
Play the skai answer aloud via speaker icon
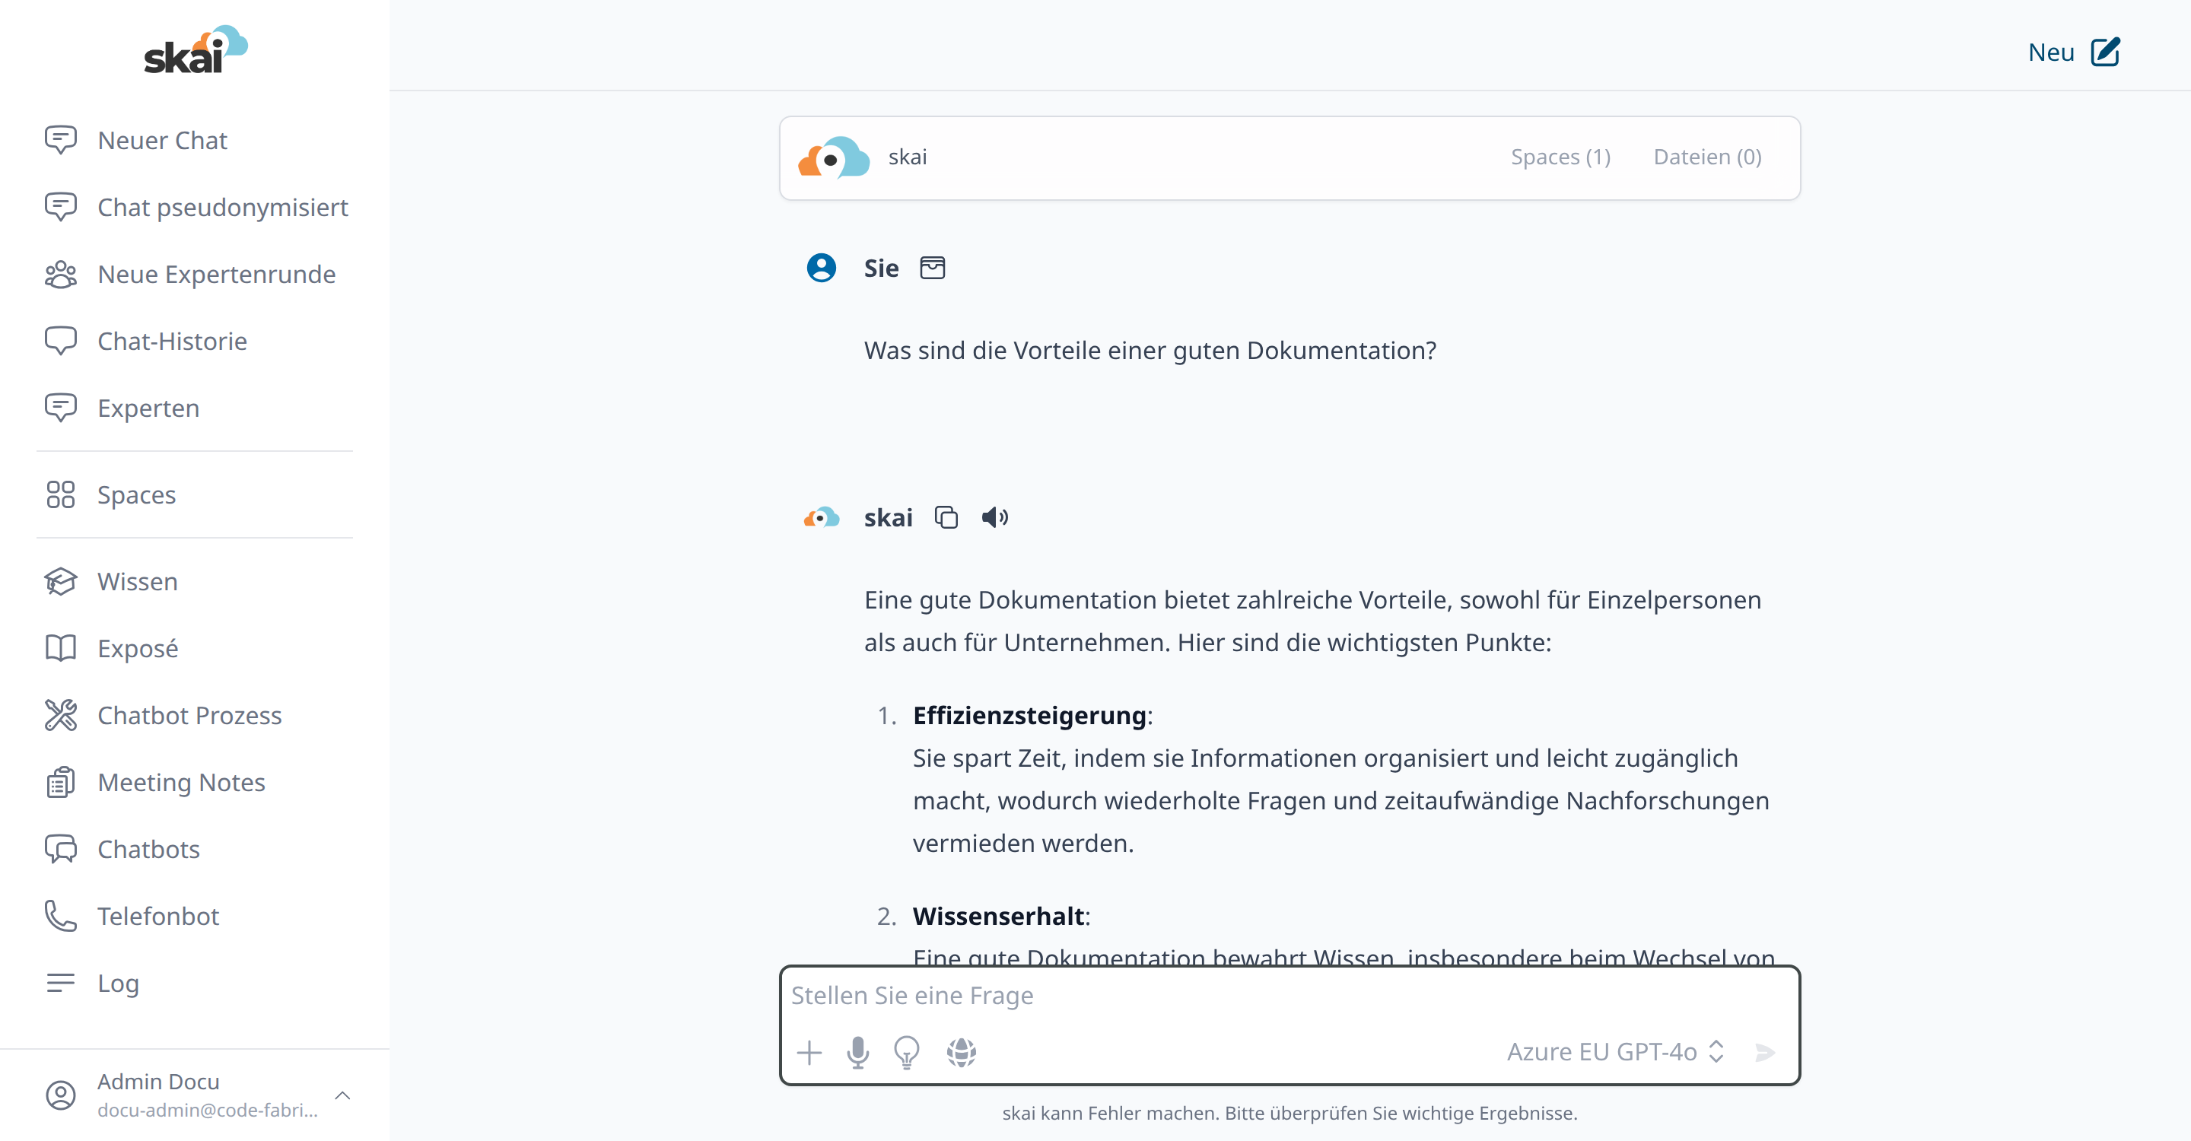[x=994, y=517]
